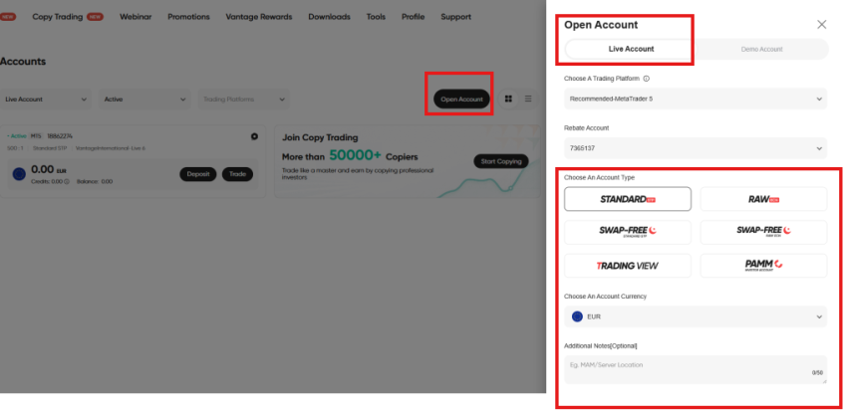Choose Swap-Free Raw ECN account type

[x=763, y=232]
